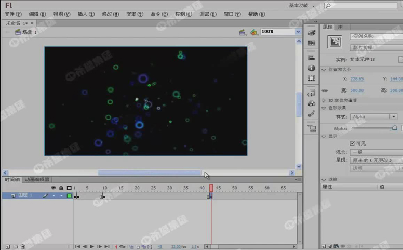
Task: Open the Color panel palette icon
Action: tap(311, 32)
